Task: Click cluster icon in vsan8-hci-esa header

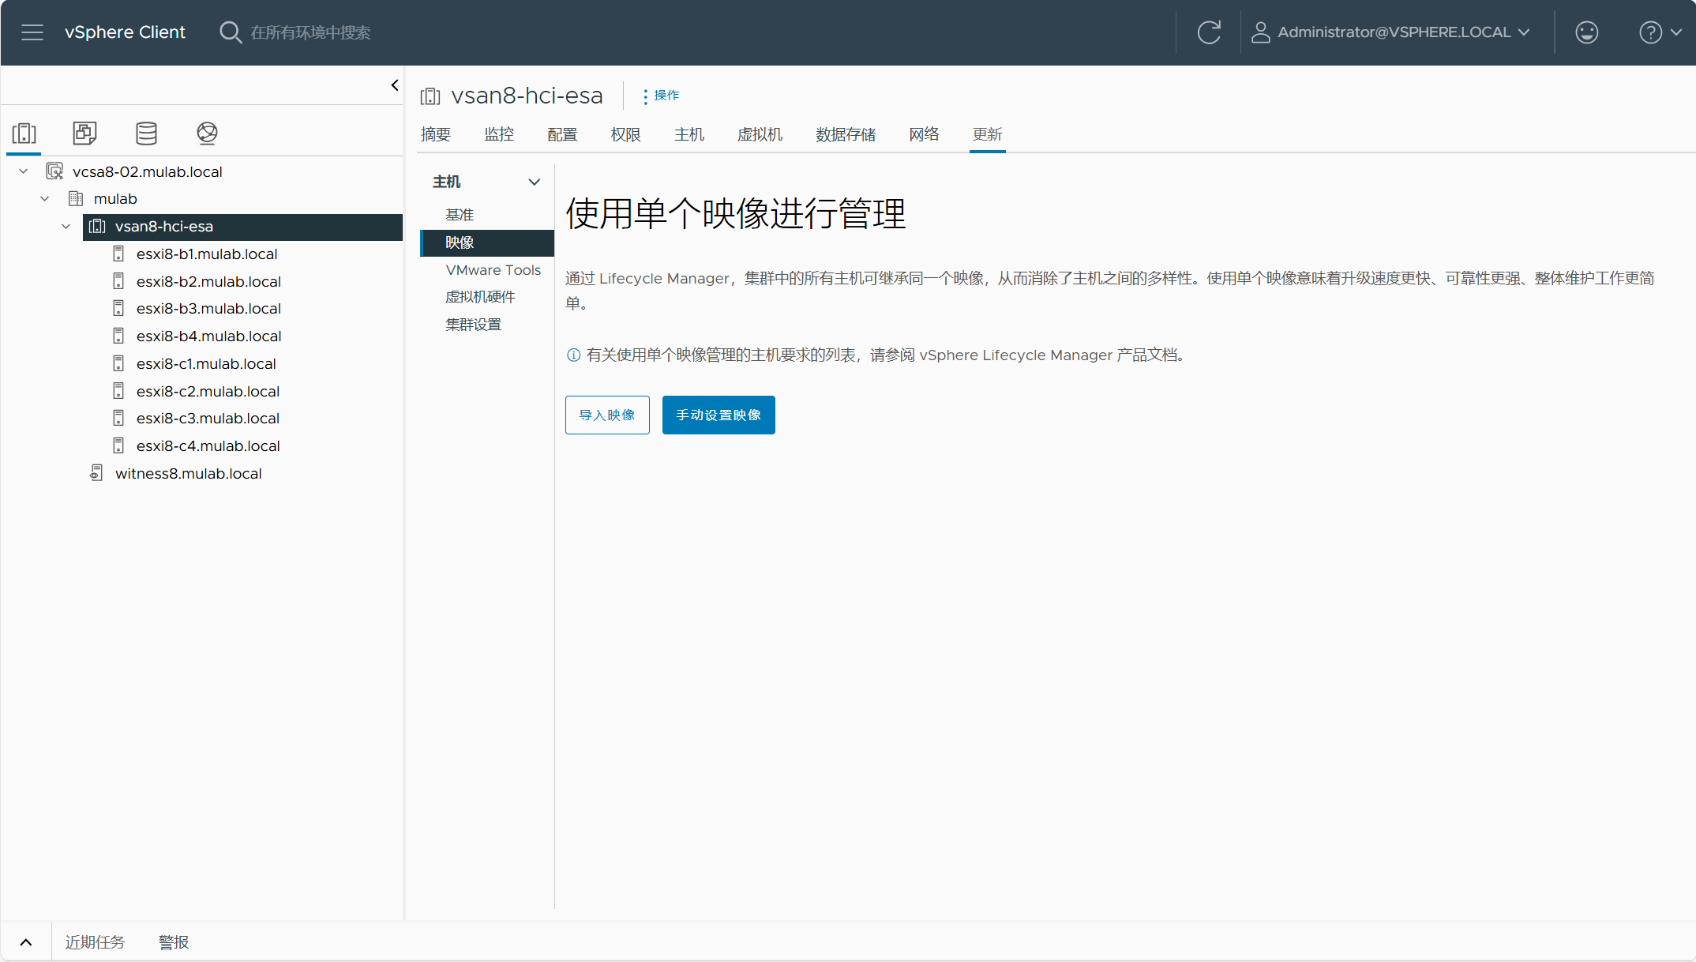Action: [x=430, y=96]
